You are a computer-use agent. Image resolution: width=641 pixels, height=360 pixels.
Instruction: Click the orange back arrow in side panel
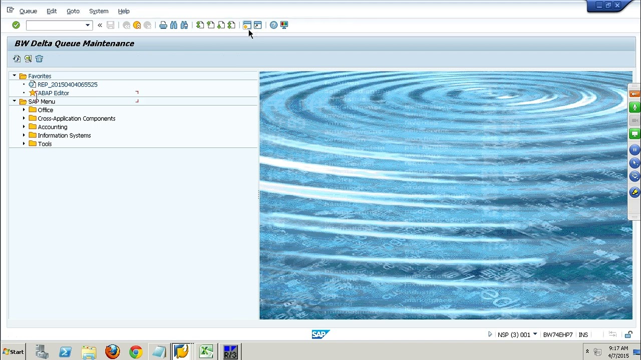pyautogui.click(x=634, y=94)
